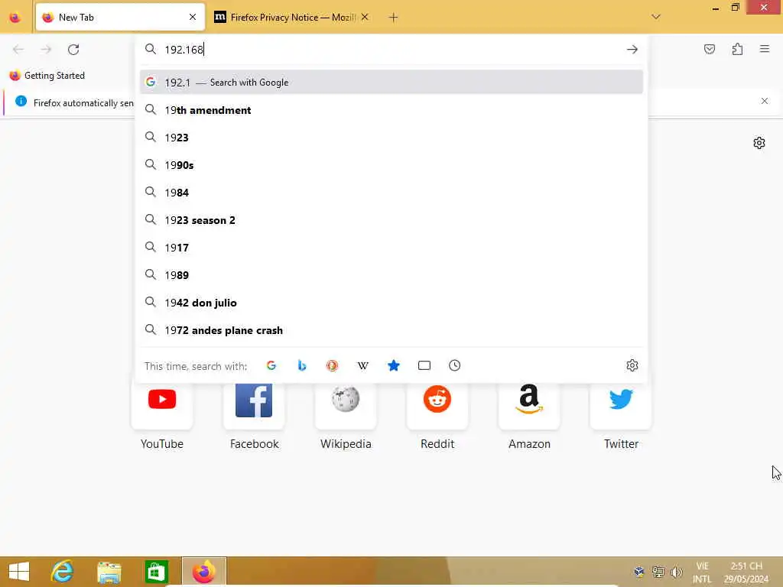Select the '1942 don julio' suggestion
Image resolution: width=783 pixels, height=587 pixels.
(391, 303)
